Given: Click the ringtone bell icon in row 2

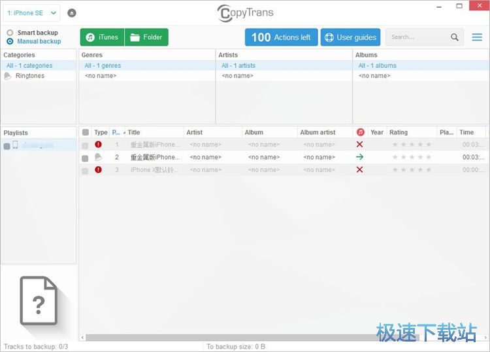Looking at the screenshot, I should pyautogui.click(x=98, y=157).
